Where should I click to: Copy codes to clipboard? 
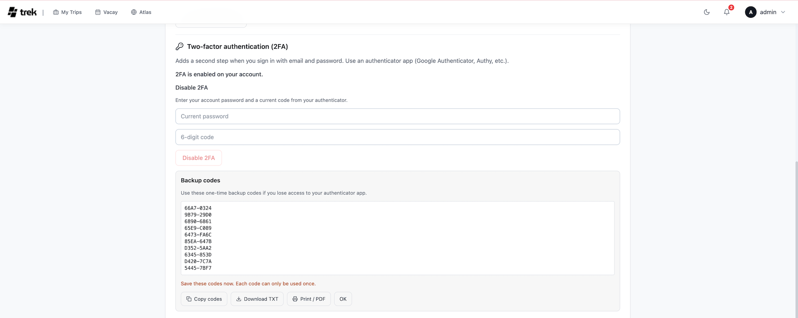pyautogui.click(x=204, y=299)
